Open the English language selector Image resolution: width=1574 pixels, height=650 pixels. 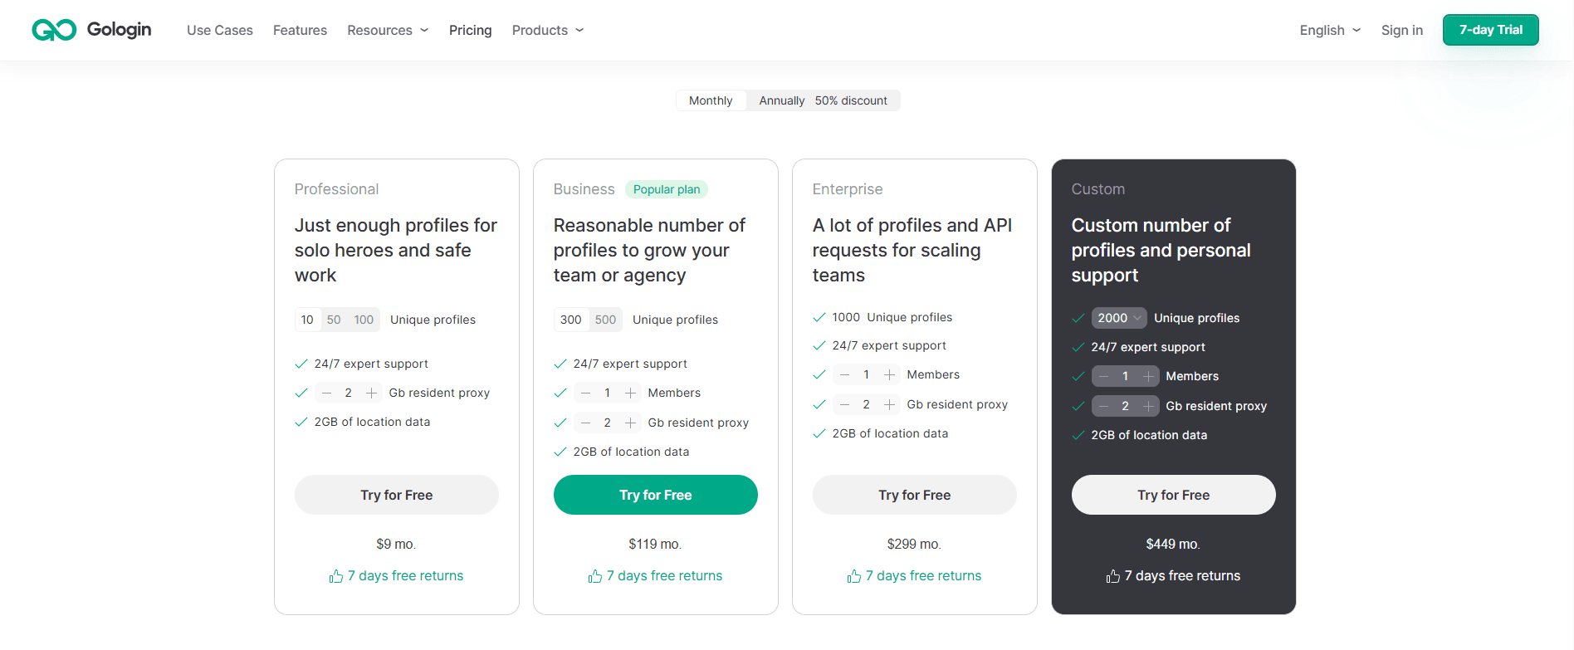1330,30
